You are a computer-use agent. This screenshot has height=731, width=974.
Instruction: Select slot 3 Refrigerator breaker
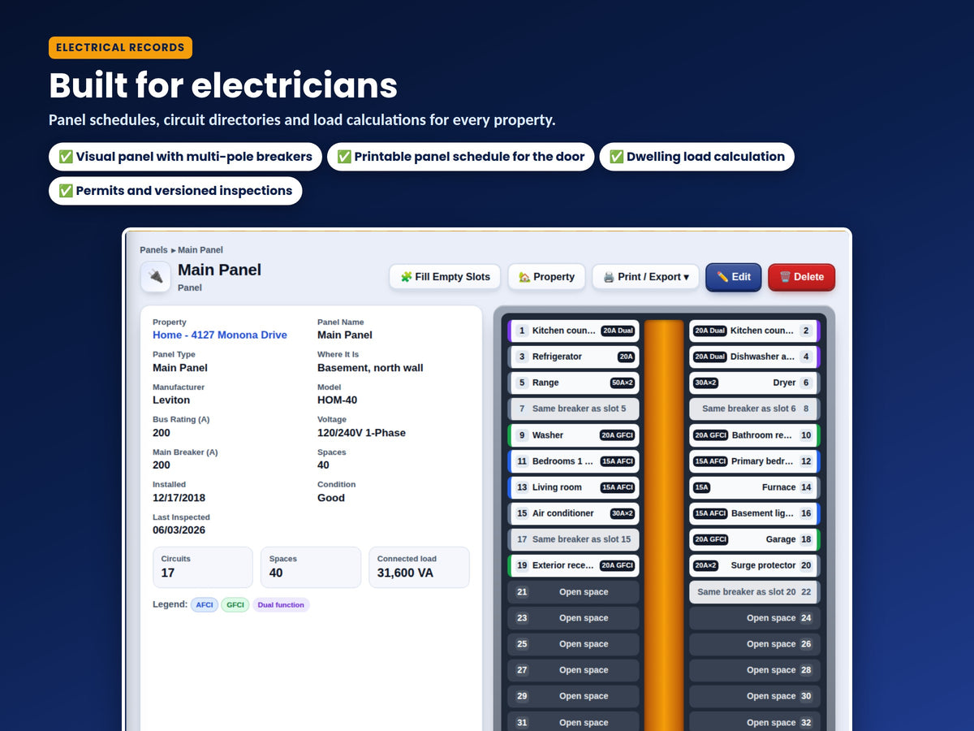pyautogui.click(x=574, y=357)
